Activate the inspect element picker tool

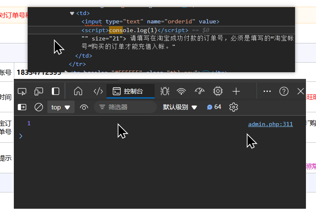coord(22,91)
